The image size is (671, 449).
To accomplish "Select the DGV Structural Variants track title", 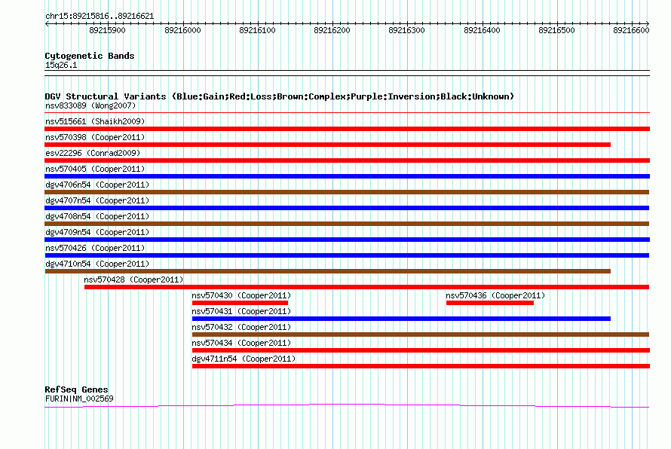I will tap(280, 96).
